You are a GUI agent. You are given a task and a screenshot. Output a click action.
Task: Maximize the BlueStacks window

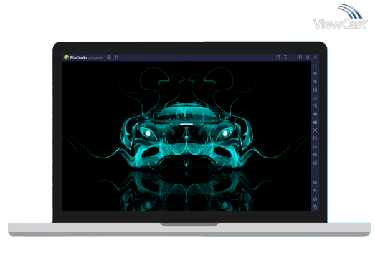point(300,57)
